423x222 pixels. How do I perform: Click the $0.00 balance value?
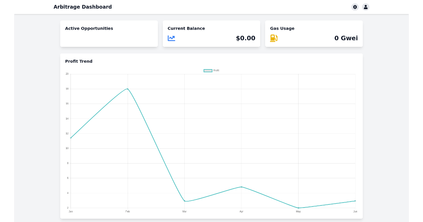point(246,38)
